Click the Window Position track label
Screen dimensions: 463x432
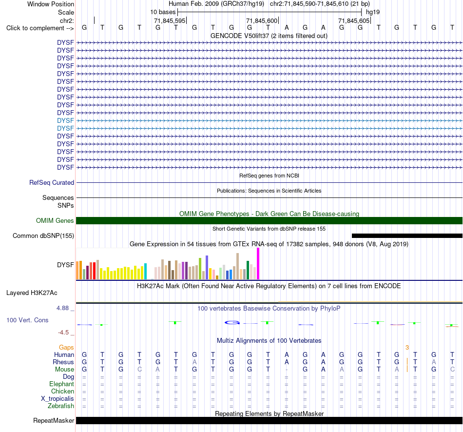pyautogui.click(x=51, y=4)
